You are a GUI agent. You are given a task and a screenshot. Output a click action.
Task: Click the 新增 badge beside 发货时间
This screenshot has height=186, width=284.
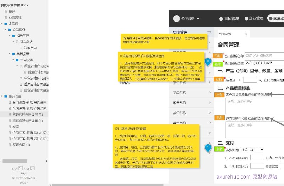[219, 149]
